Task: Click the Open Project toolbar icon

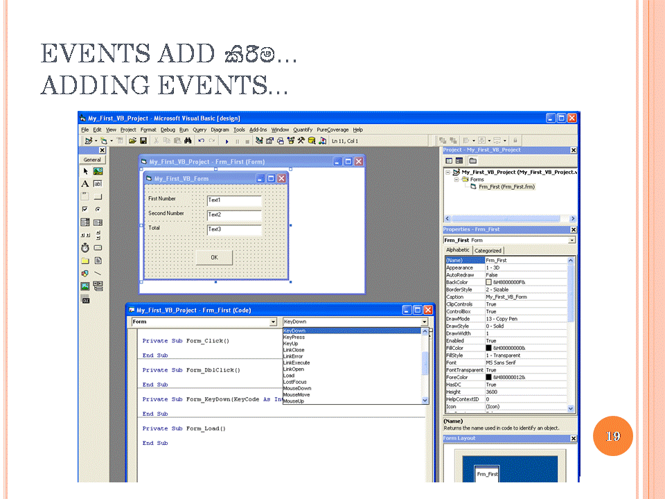Action: 133,141
